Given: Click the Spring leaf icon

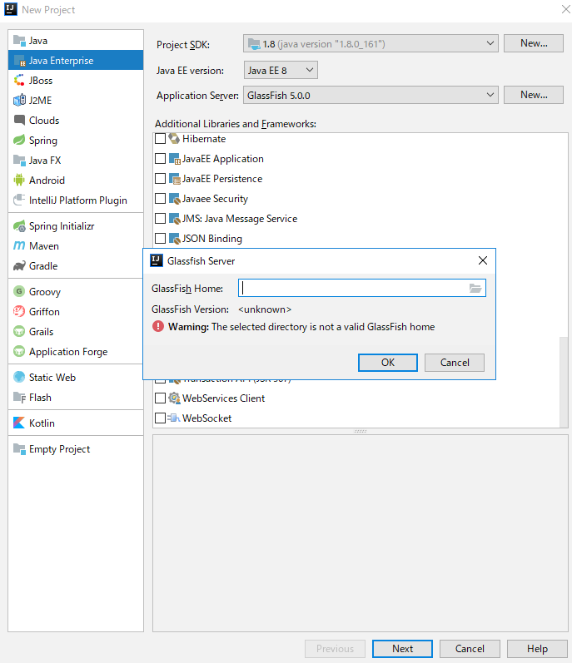Looking at the screenshot, I should pyautogui.click(x=19, y=140).
